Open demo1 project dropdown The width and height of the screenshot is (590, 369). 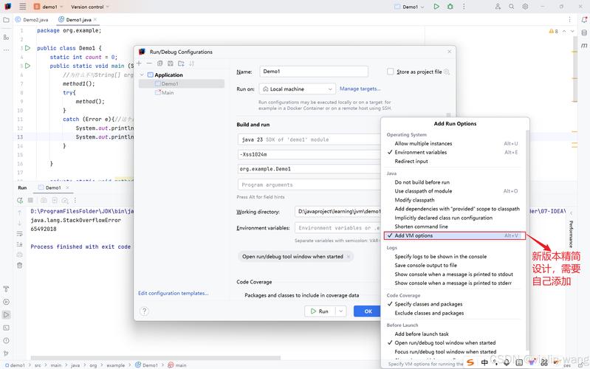(49, 7)
